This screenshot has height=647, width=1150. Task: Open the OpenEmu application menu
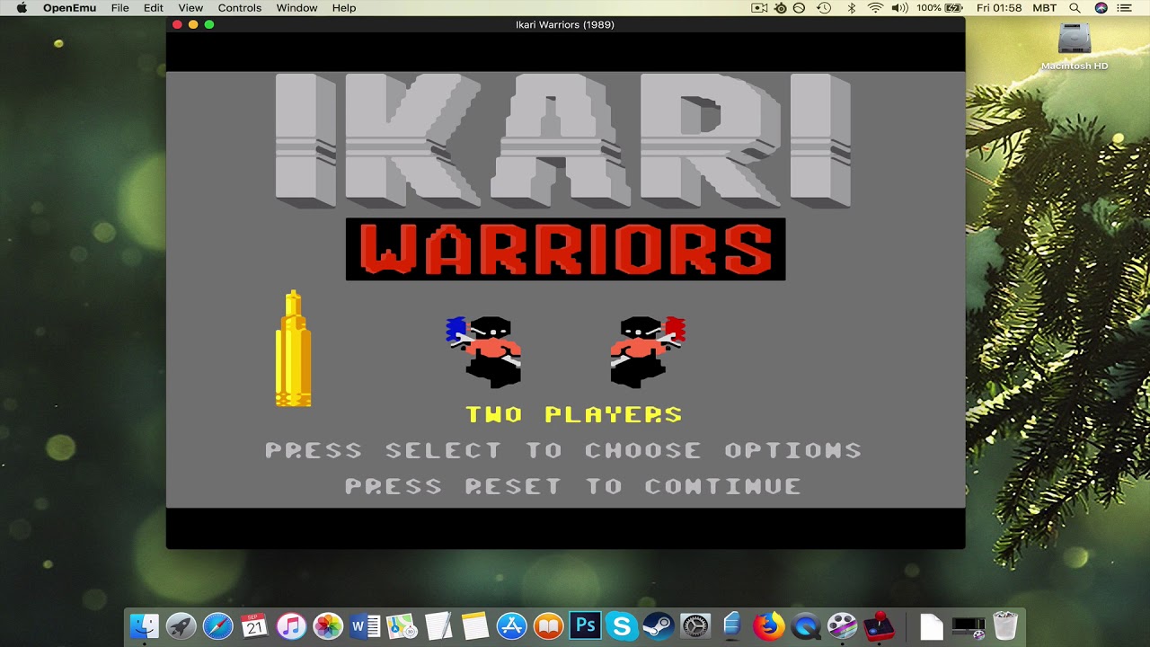tap(70, 8)
